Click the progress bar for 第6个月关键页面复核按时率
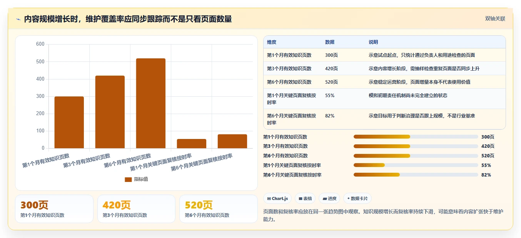Viewport: 521px width, 238px height. [416, 175]
